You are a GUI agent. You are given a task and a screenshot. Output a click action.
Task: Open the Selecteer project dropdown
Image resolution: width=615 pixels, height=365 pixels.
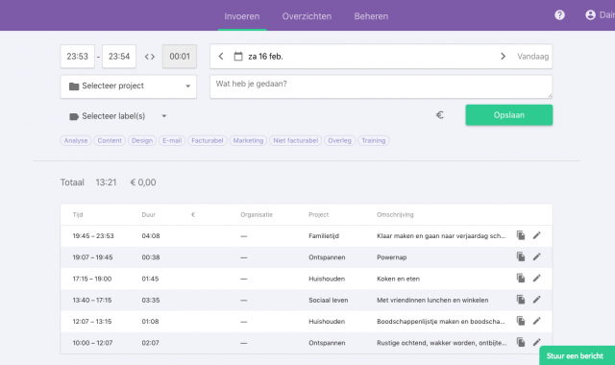point(128,86)
